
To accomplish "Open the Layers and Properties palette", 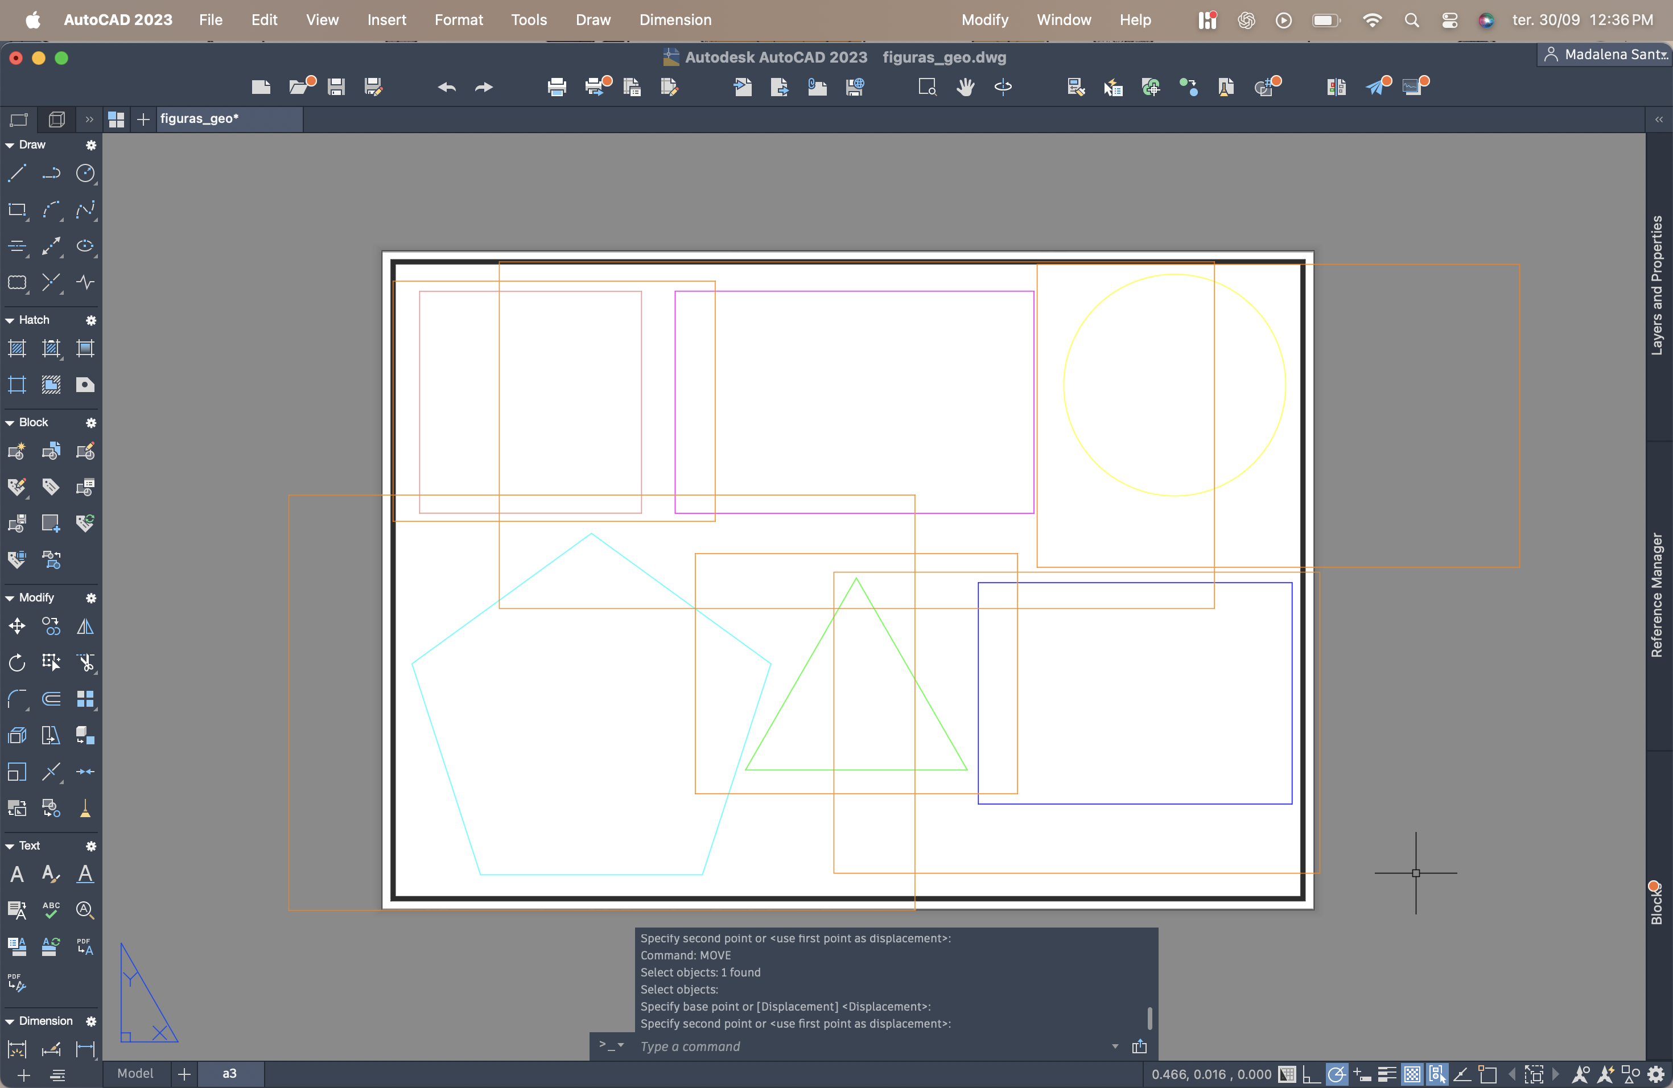I will tap(1657, 285).
